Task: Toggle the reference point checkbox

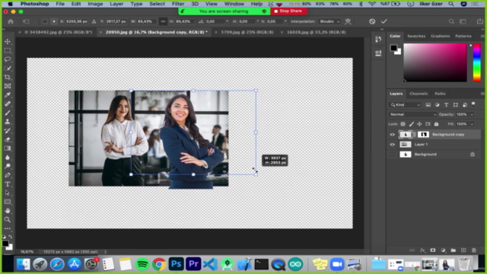Action: (45, 21)
